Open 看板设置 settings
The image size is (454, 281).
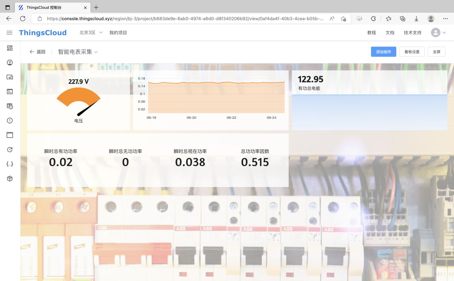click(x=412, y=52)
